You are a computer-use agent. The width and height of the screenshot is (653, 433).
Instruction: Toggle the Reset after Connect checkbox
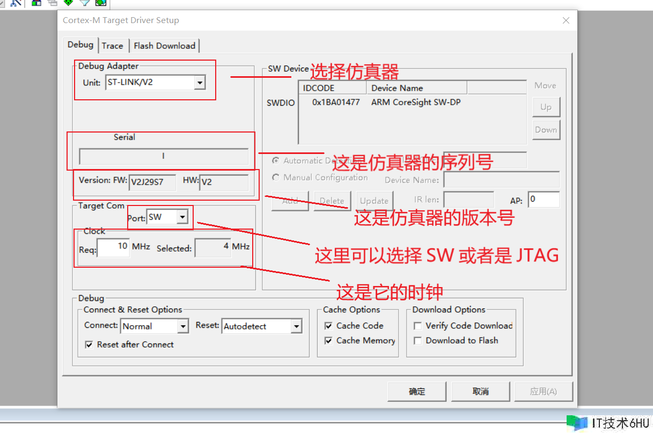click(x=89, y=344)
